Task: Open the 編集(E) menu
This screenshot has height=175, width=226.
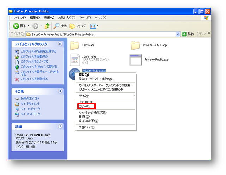Action: point(35,18)
